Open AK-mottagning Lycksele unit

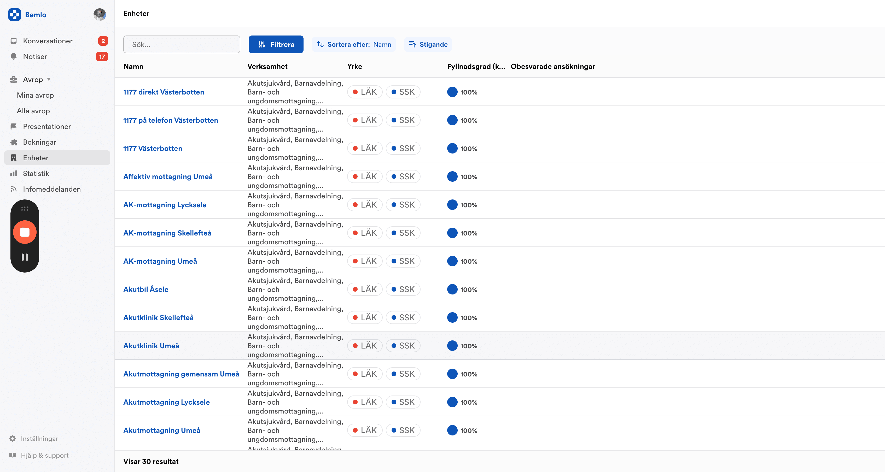click(165, 205)
